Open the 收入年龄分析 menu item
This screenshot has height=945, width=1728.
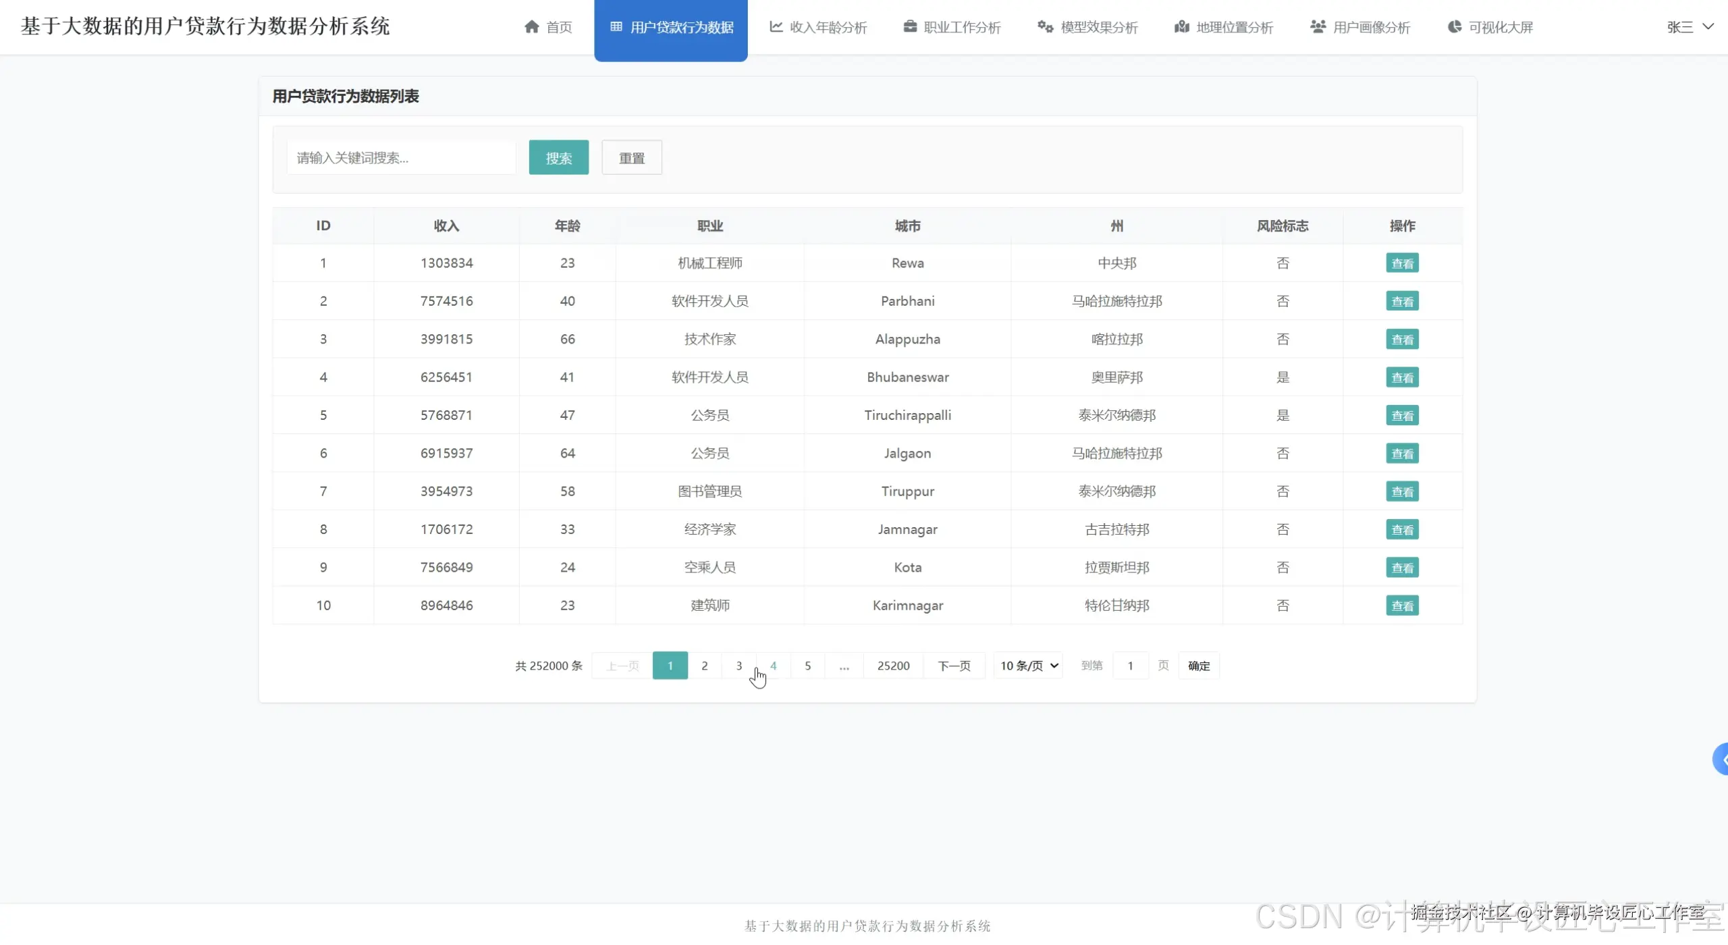(x=818, y=27)
